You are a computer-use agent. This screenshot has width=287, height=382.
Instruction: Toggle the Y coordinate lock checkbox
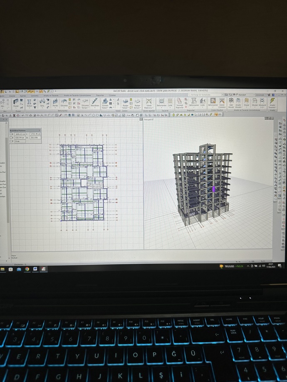(12, 138)
